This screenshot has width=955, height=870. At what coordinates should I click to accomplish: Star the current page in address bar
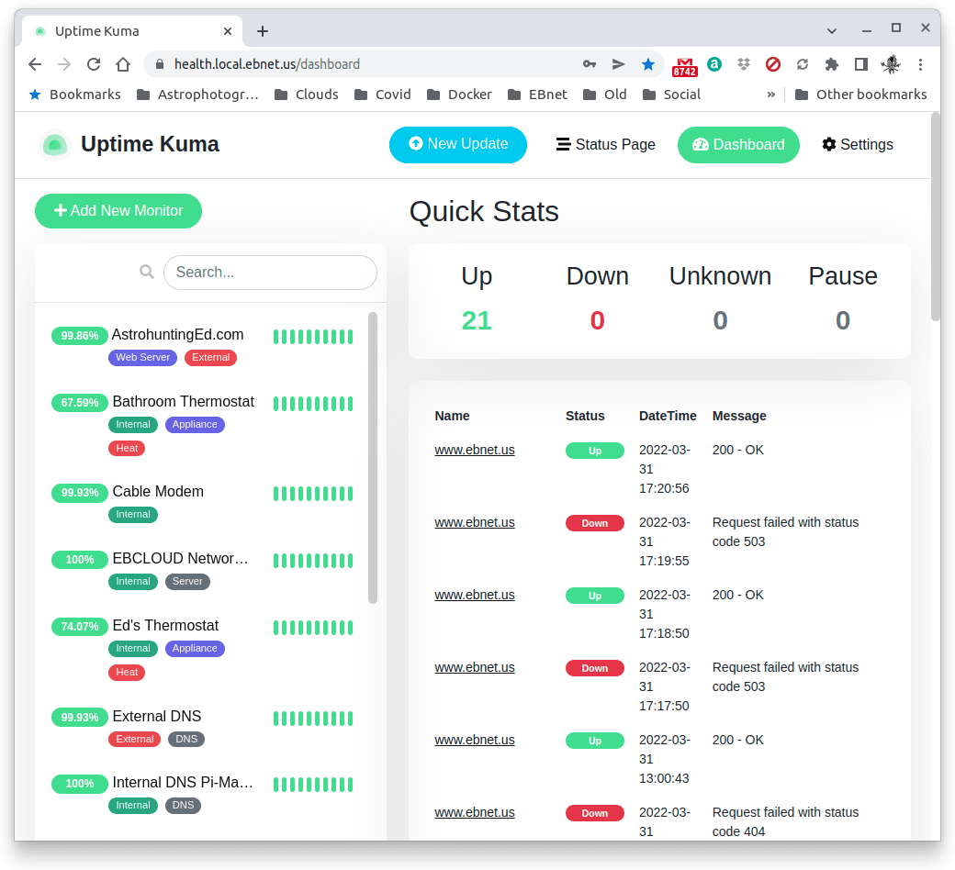648,64
